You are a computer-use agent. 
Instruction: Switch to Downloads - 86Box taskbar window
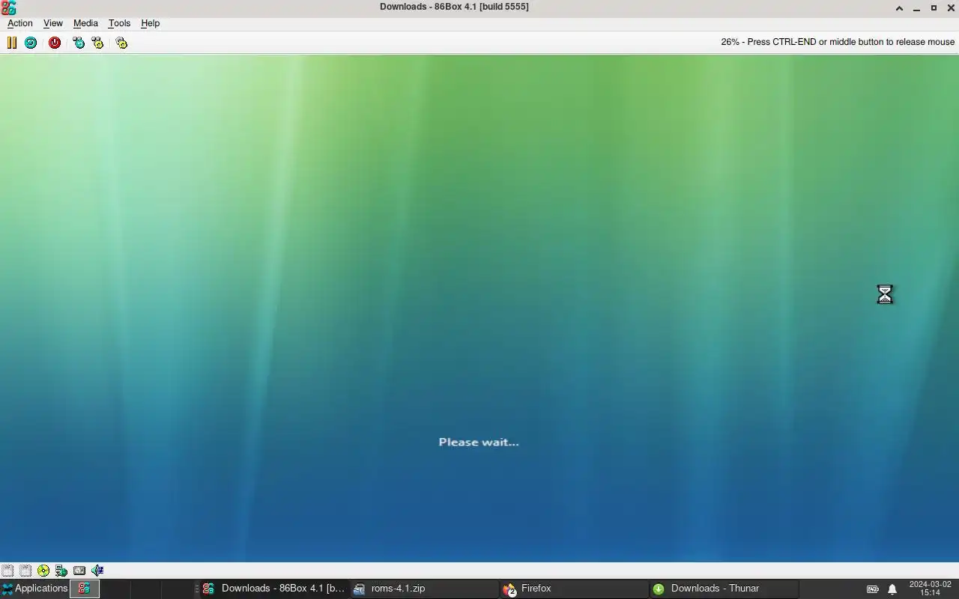tap(273, 589)
